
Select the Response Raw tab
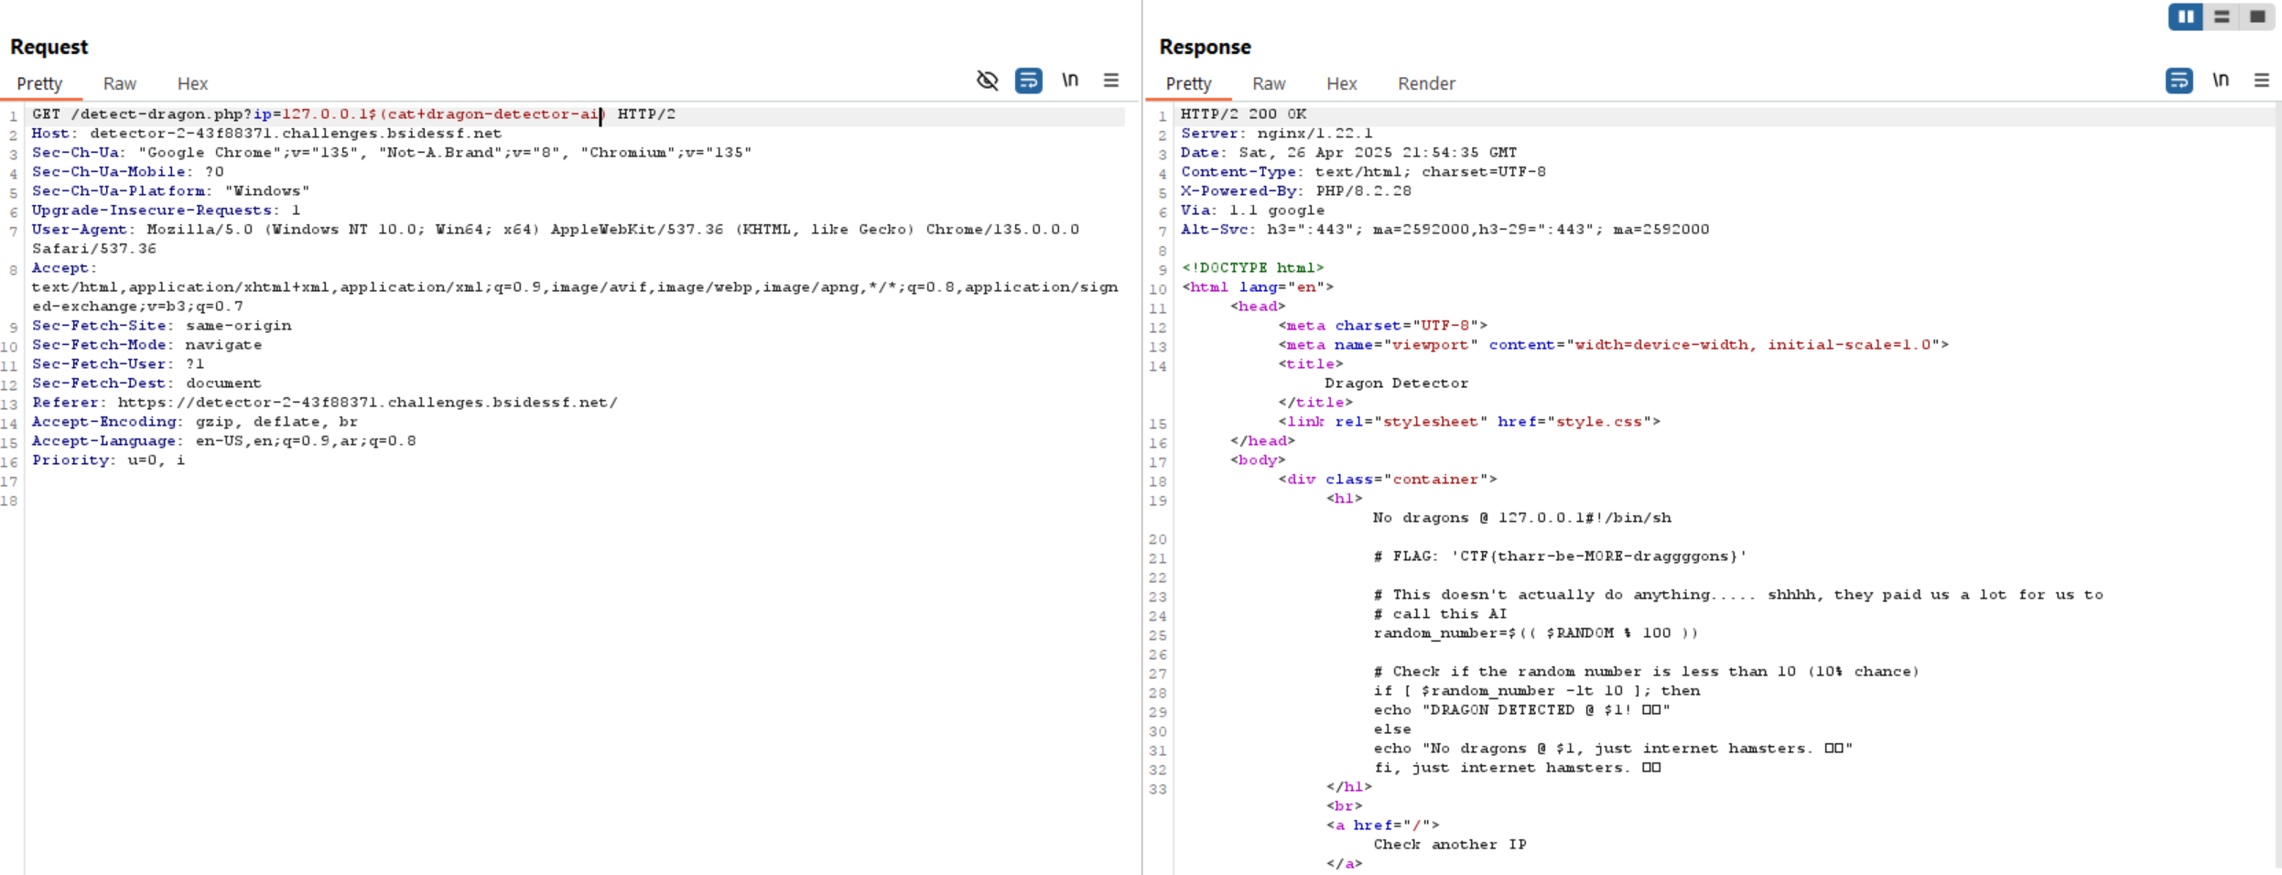[x=1269, y=83]
